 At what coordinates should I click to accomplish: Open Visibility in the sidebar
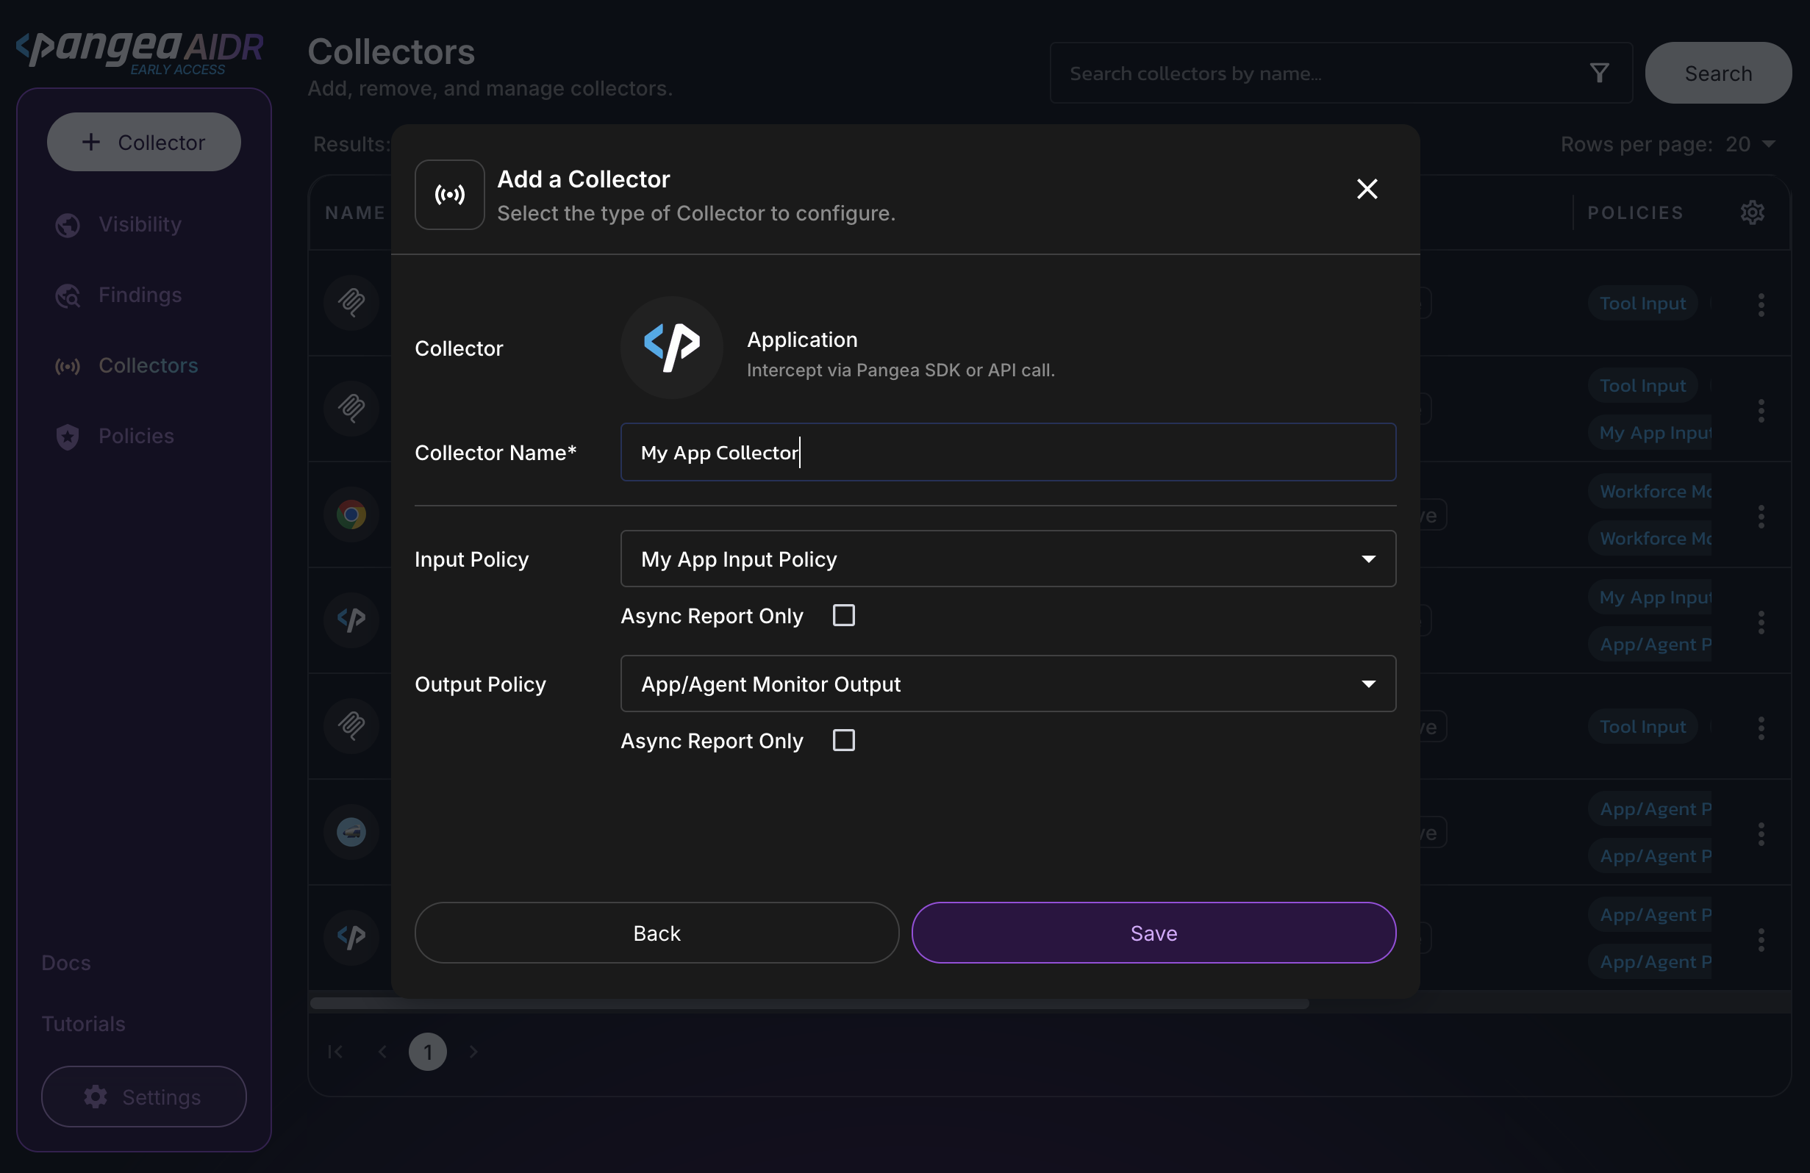pyautogui.click(x=140, y=224)
